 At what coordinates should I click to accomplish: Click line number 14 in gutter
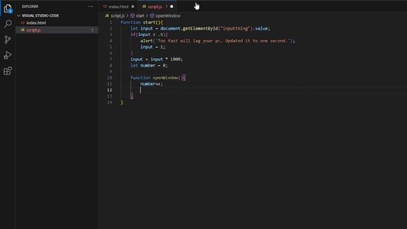coord(109,102)
